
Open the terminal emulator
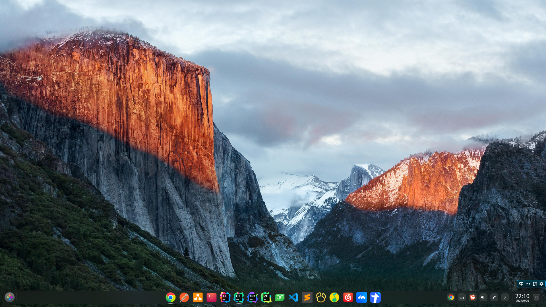coord(211,297)
